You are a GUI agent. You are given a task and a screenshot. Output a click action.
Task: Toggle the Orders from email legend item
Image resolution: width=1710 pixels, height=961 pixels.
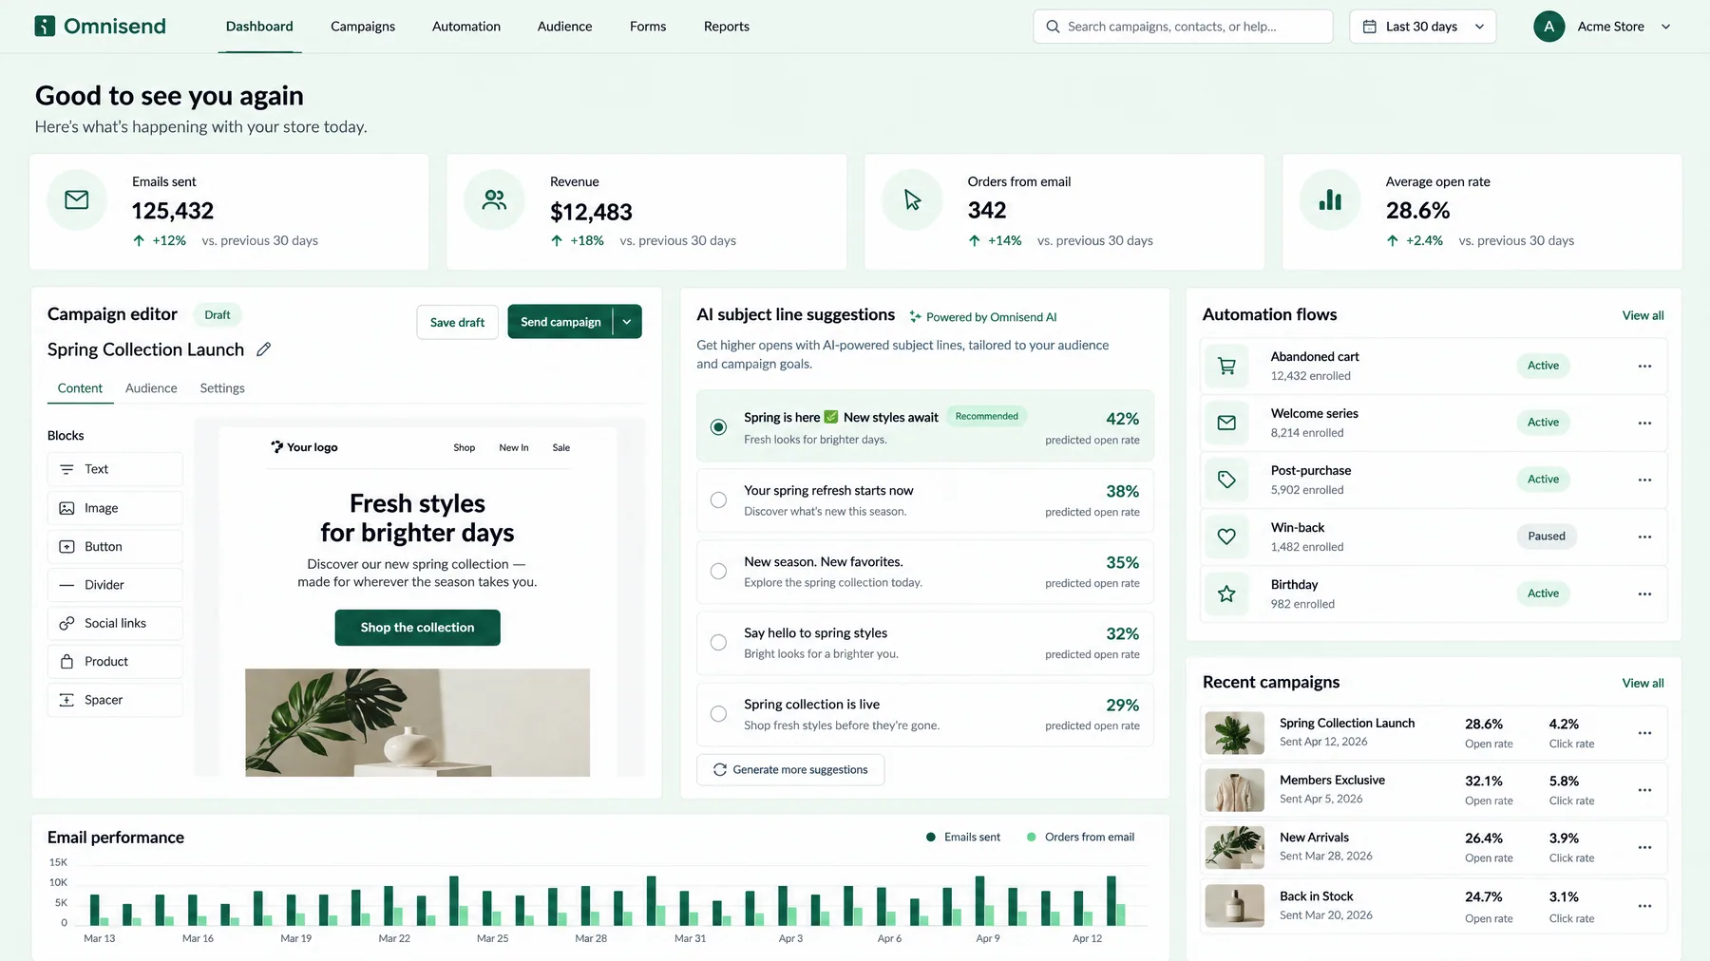tap(1080, 837)
